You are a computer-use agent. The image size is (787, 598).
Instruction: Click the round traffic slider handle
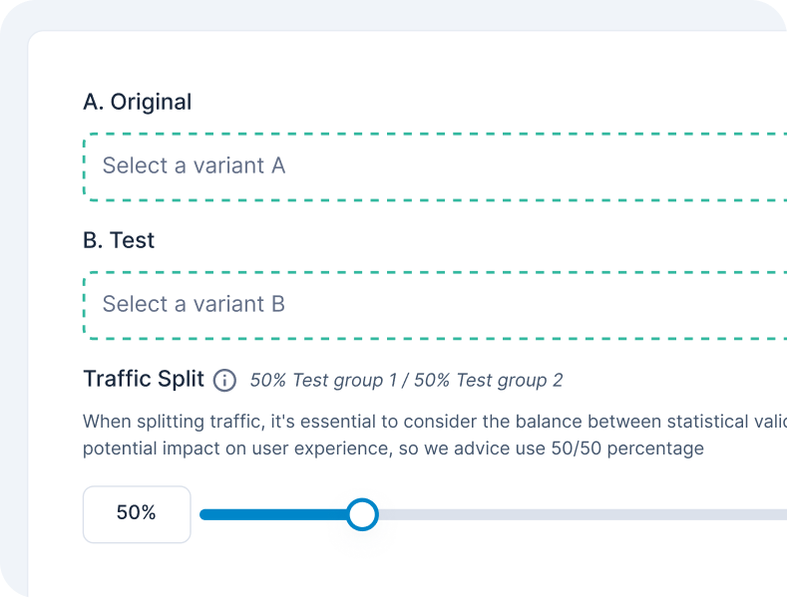point(362,514)
